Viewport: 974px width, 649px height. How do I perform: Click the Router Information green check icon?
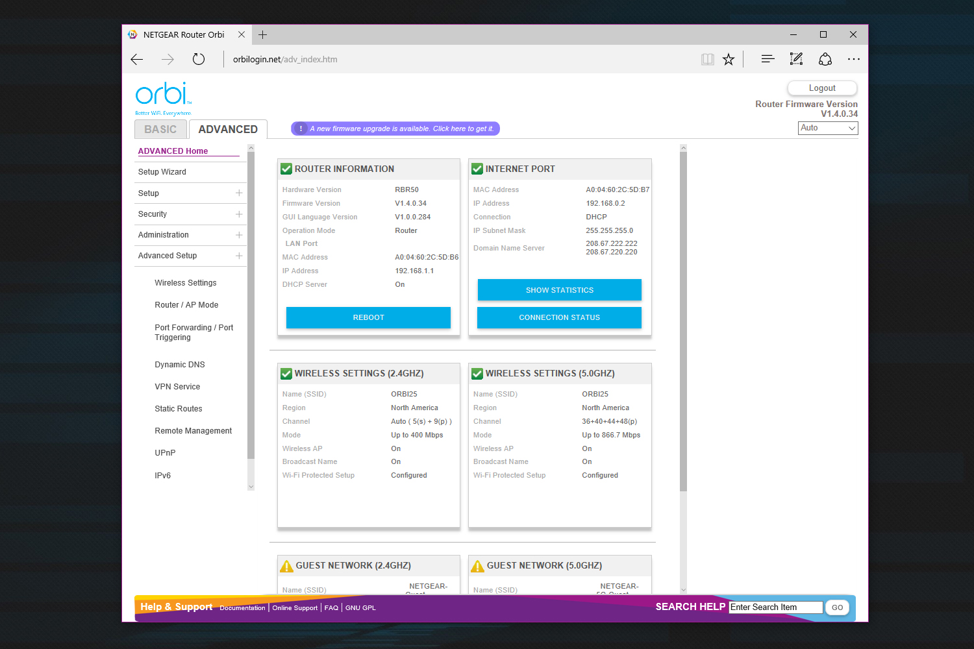(286, 169)
